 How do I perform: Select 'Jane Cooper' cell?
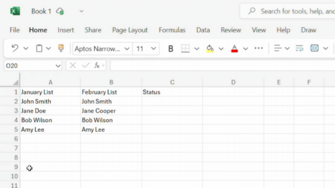point(111,111)
